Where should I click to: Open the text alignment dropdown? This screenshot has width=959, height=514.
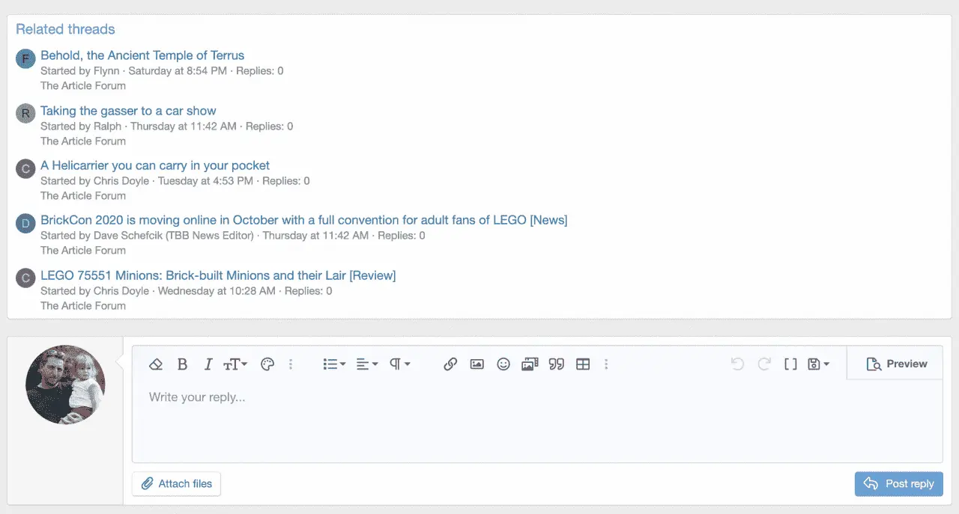tap(367, 364)
